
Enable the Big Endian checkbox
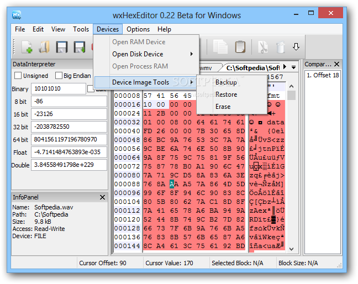tap(59, 76)
